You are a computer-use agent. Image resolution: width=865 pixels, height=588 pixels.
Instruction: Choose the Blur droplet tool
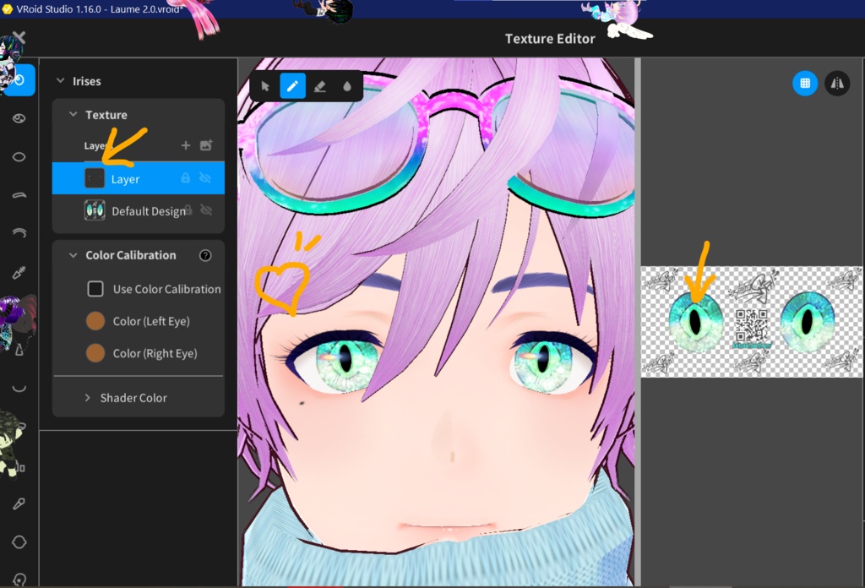348,86
